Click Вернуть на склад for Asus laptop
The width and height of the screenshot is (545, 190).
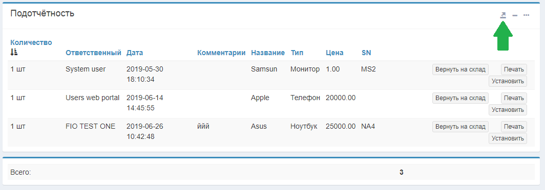(x=460, y=127)
